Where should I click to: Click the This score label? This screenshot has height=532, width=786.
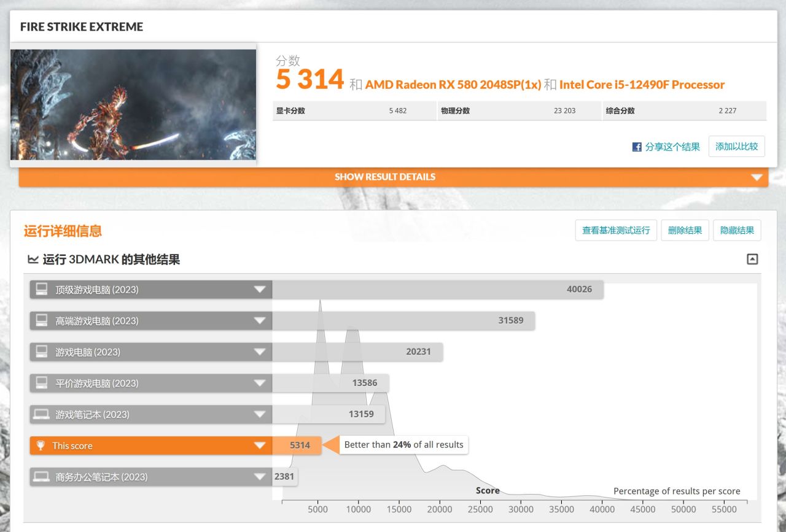72,446
